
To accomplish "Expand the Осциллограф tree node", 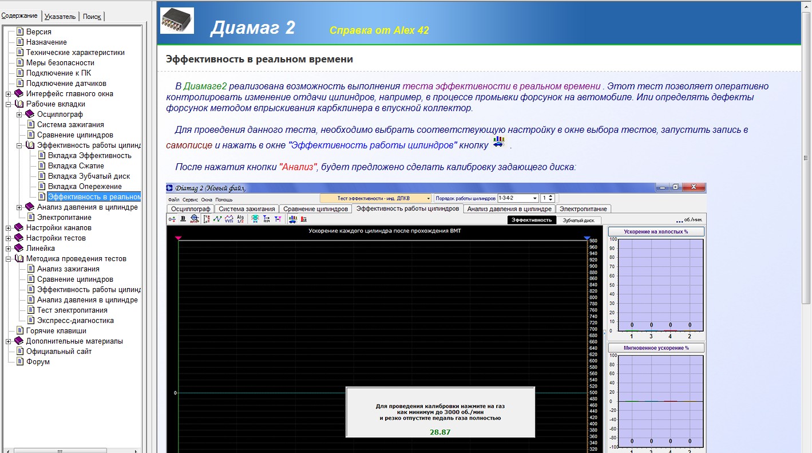I will tap(19, 115).
